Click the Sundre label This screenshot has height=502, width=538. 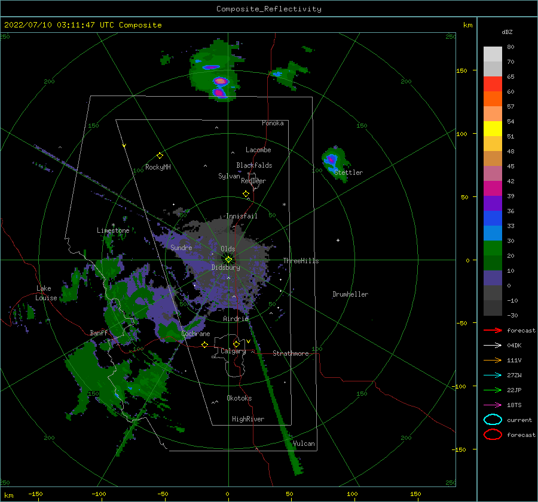coord(182,248)
